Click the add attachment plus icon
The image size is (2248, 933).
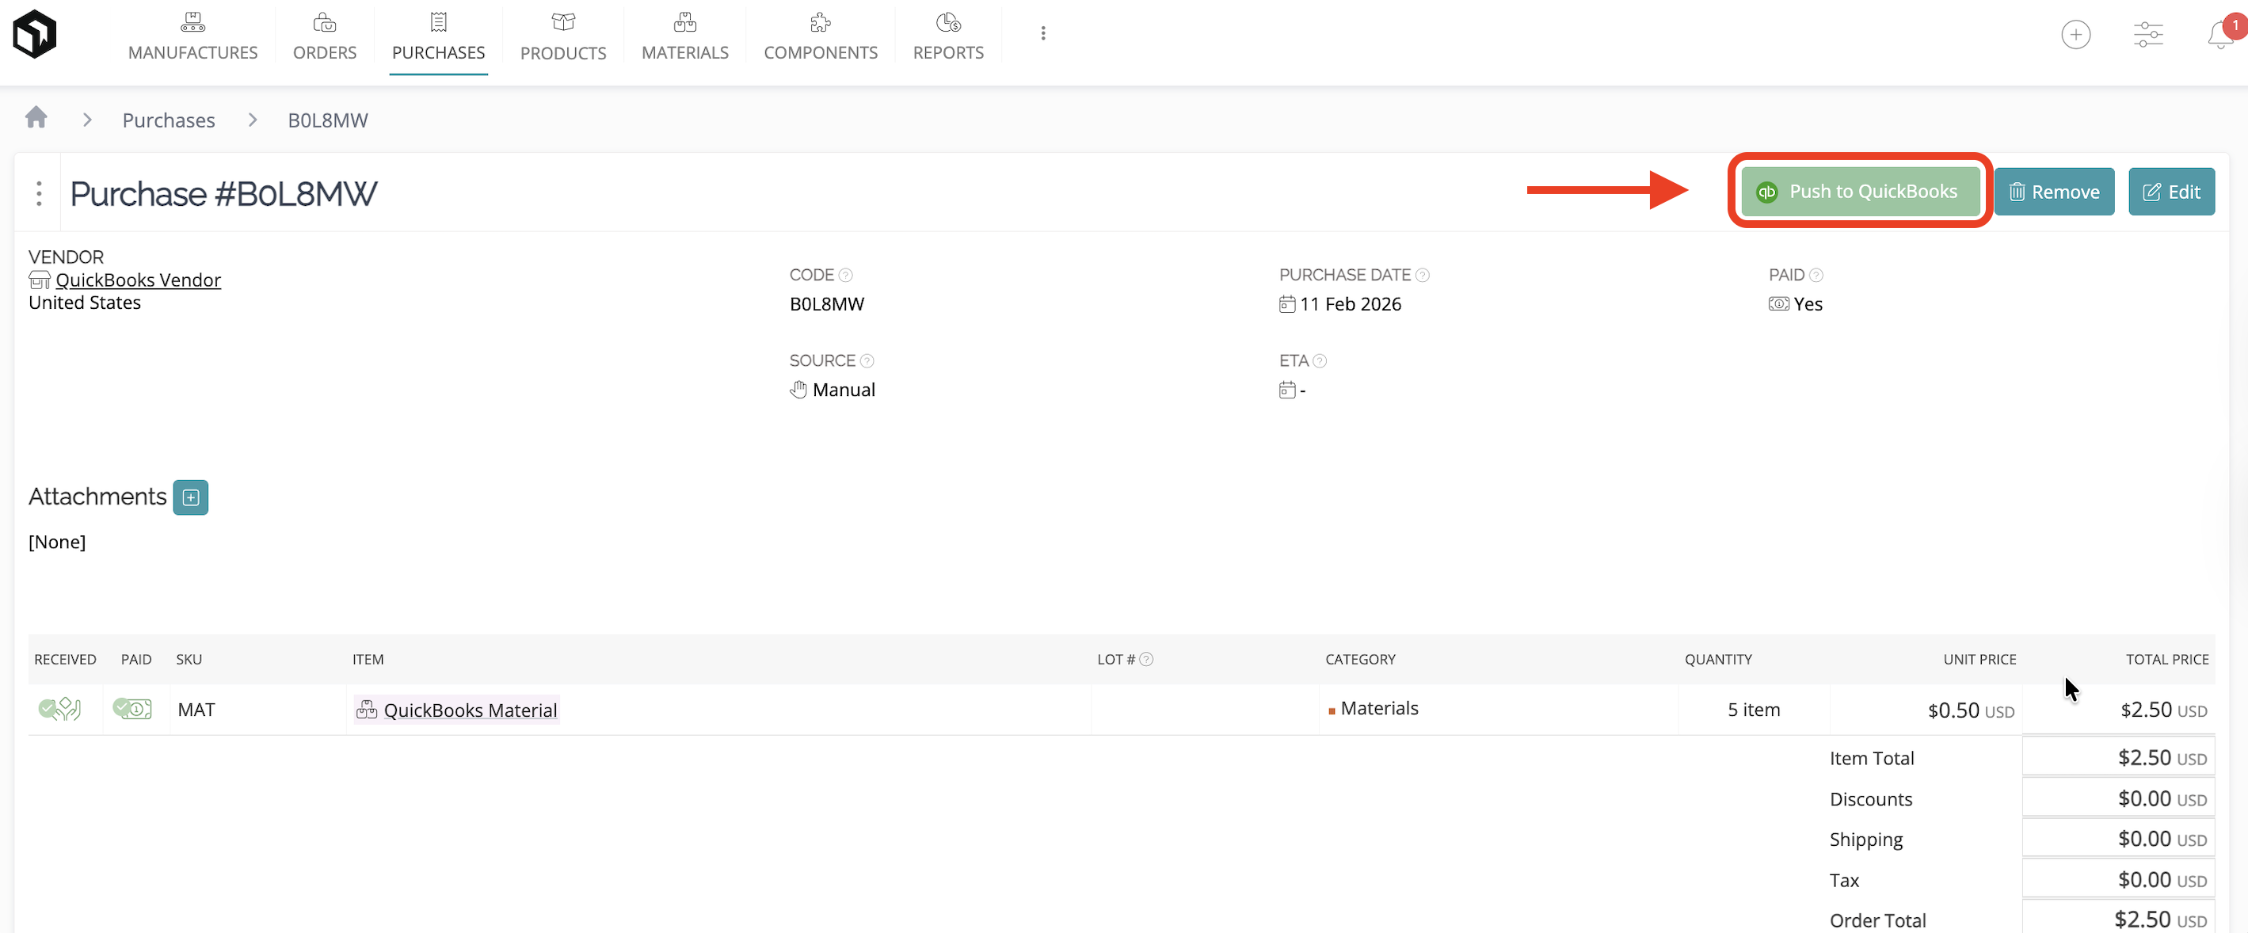pyautogui.click(x=190, y=497)
